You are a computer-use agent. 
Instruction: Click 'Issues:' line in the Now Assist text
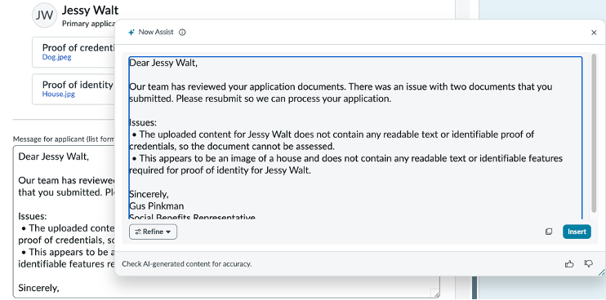143,122
